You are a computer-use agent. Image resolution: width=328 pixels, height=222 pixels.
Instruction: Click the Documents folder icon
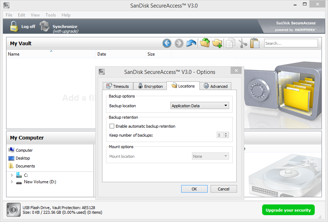tap(11, 166)
